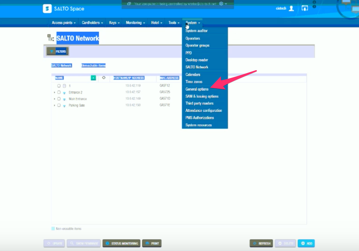Click the download monitor icon in header
Image resolution: width=359 pixels, height=251 pixels.
[305, 9]
